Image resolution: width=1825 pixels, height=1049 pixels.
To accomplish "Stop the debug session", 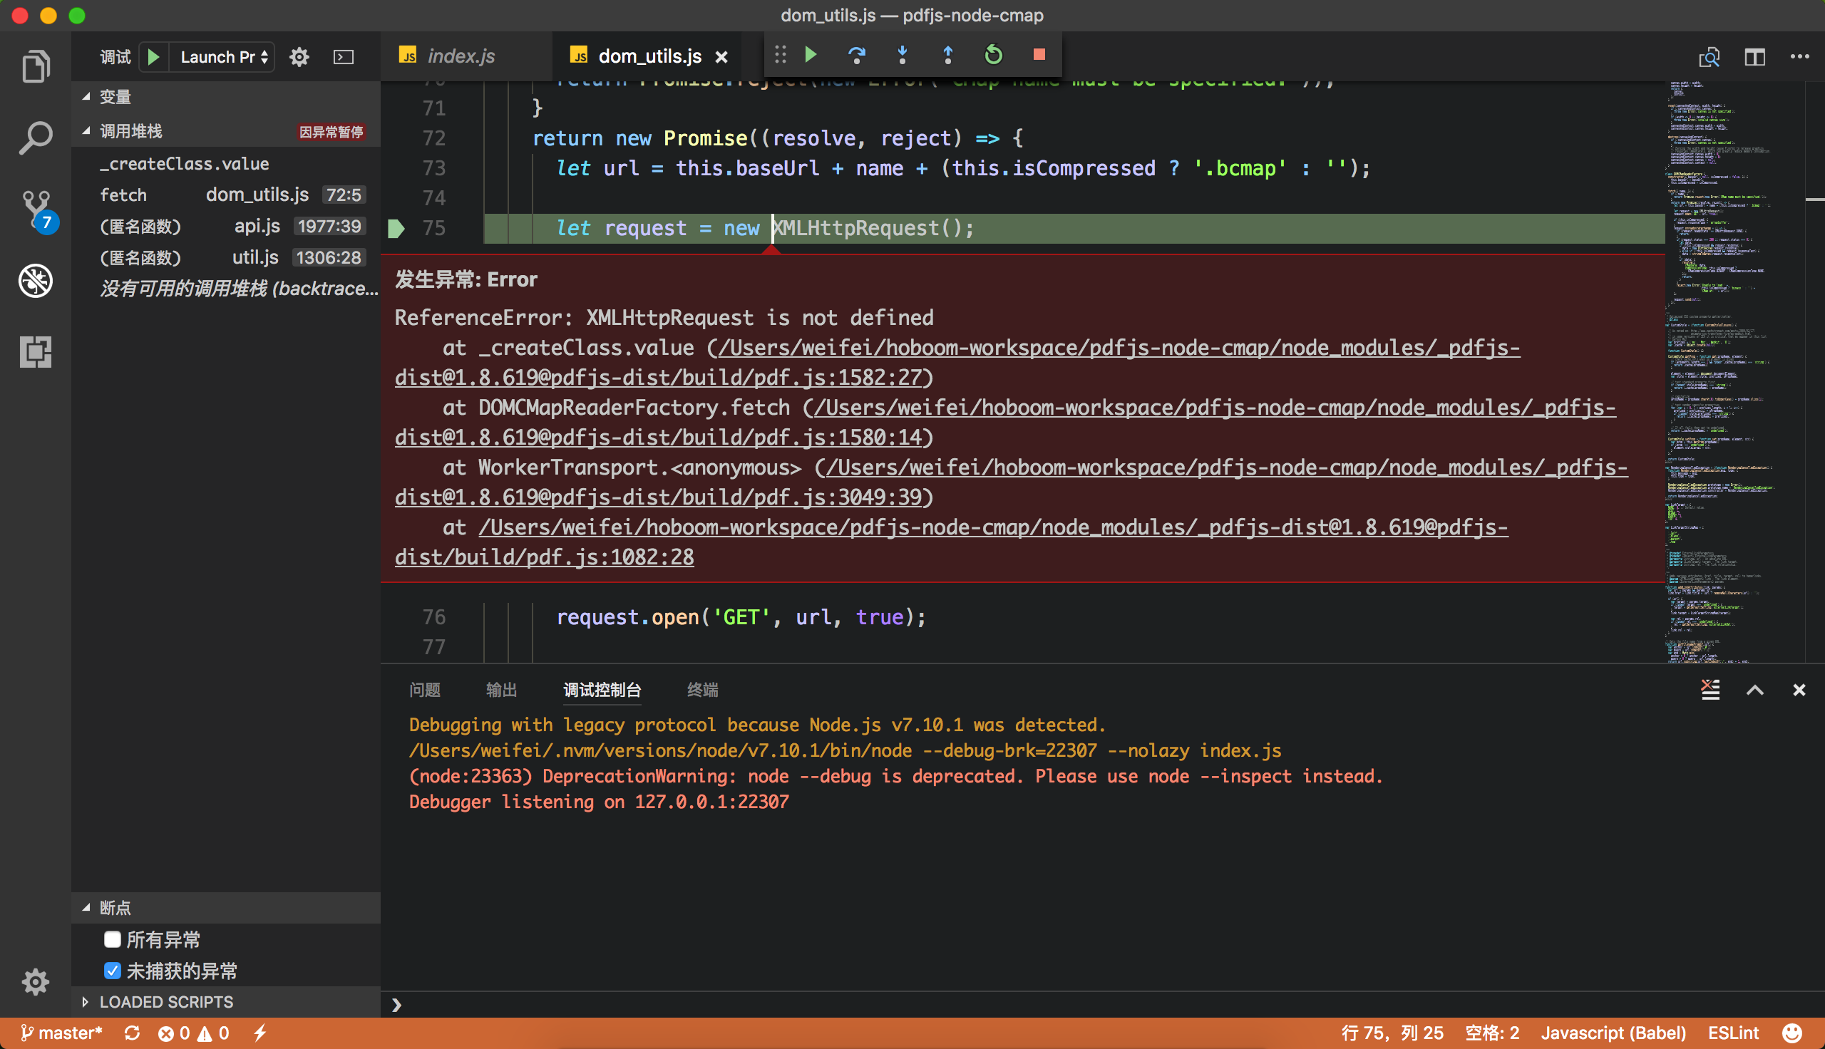I will (x=1039, y=55).
